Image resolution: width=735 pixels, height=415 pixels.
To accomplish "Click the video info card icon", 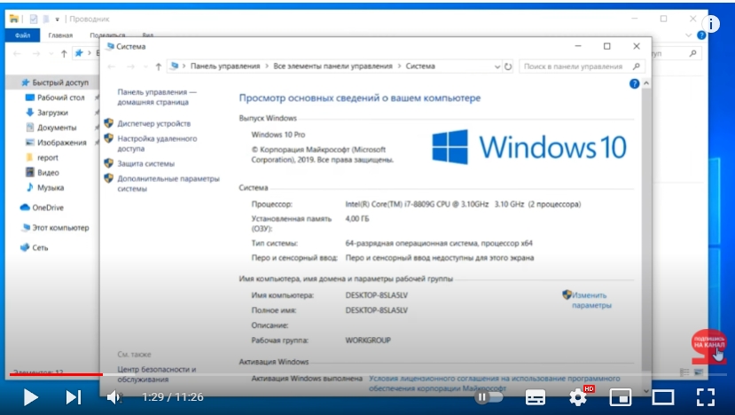I will pyautogui.click(x=711, y=24).
